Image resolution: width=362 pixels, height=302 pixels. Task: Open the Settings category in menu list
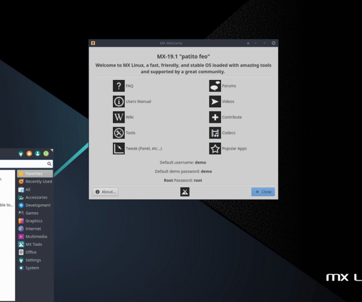(35, 260)
